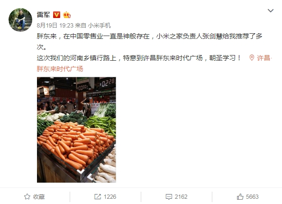Open the 8月19日 19:23 timestamp link
Screen dimensions: 282x204
pos(55,26)
